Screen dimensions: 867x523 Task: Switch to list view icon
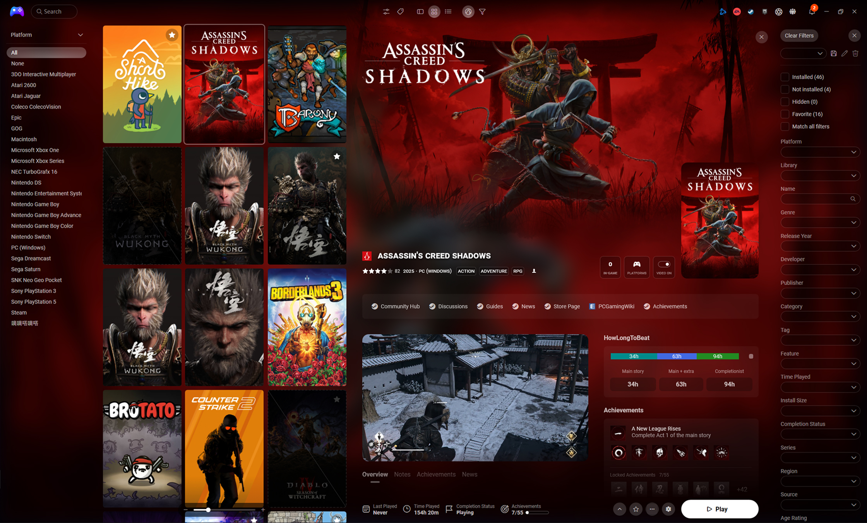click(x=448, y=12)
